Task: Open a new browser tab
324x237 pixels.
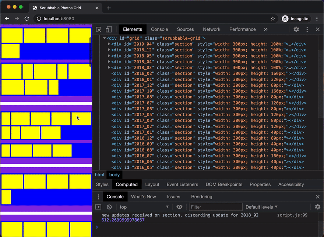Action: click(x=109, y=8)
